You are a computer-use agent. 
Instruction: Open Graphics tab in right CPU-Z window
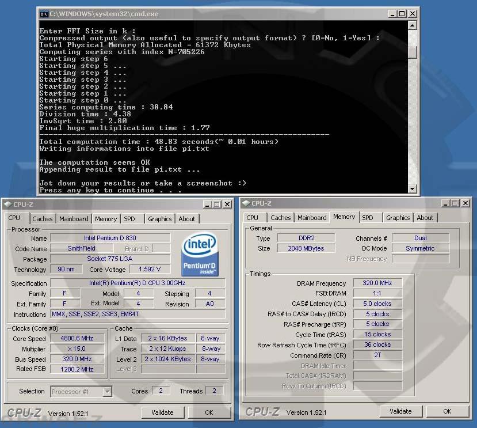coord(398,218)
